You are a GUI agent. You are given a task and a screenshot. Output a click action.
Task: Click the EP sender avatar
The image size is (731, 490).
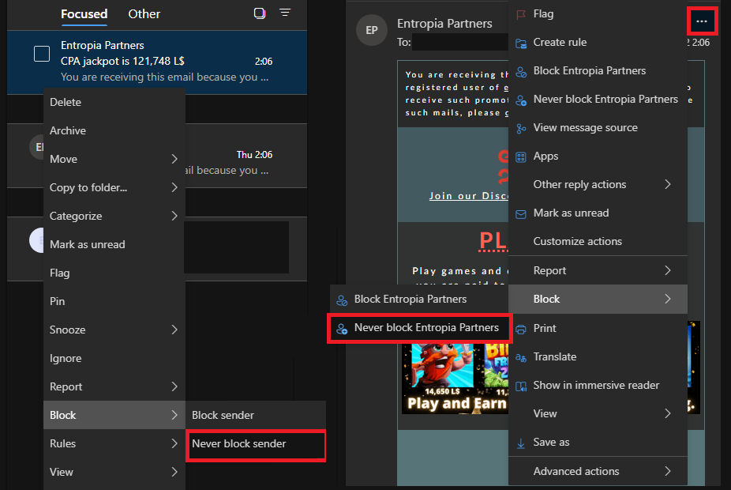[372, 30]
